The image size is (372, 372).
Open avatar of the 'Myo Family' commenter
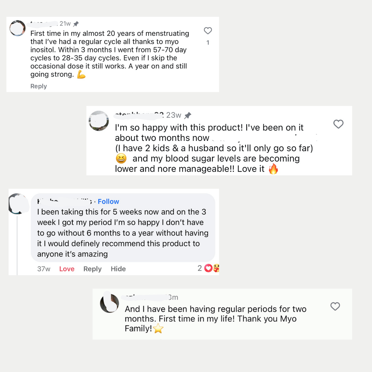pyautogui.click(x=110, y=303)
